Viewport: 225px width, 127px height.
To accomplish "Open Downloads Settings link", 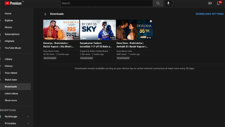I will (x=210, y=14).
